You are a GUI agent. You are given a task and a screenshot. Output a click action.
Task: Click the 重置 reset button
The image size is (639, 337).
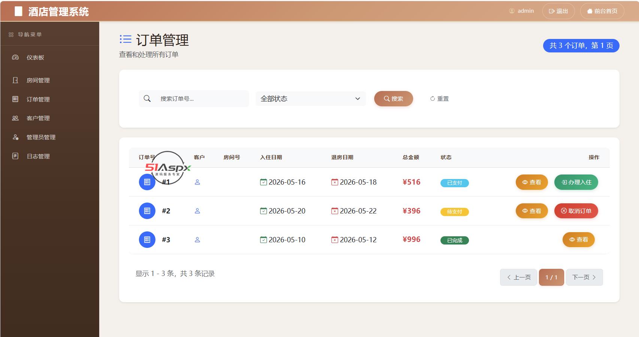pos(439,98)
